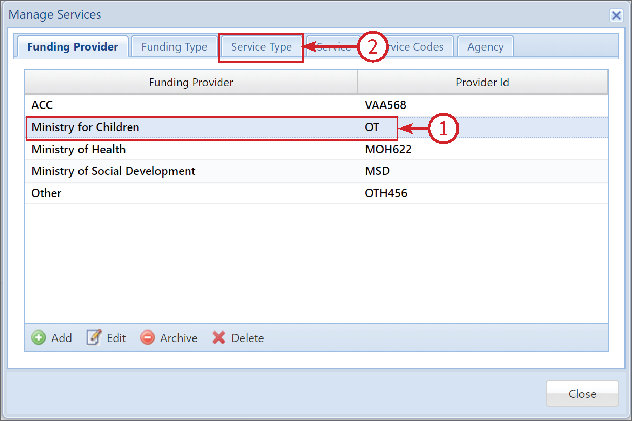Open the Service Type tab

[261, 47]
